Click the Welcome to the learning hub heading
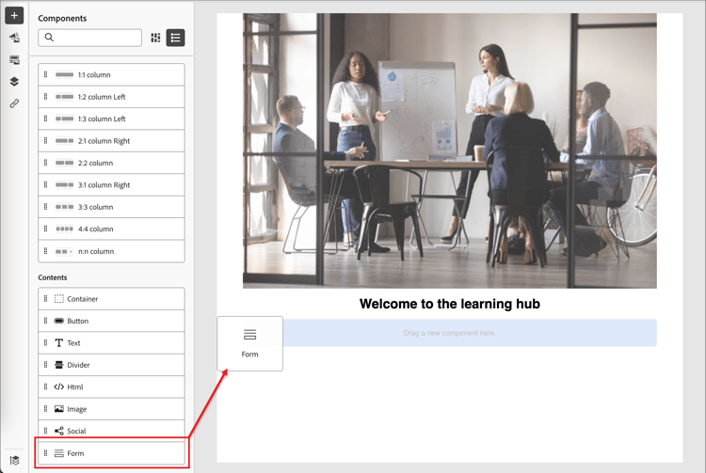 pyautogui.click(x=449, y=304)
